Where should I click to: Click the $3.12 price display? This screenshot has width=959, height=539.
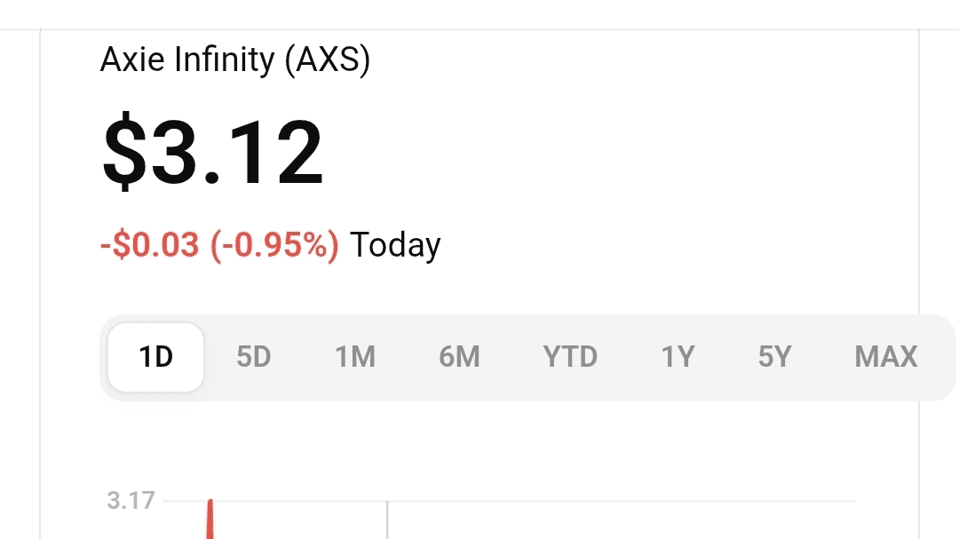[213, 153]
